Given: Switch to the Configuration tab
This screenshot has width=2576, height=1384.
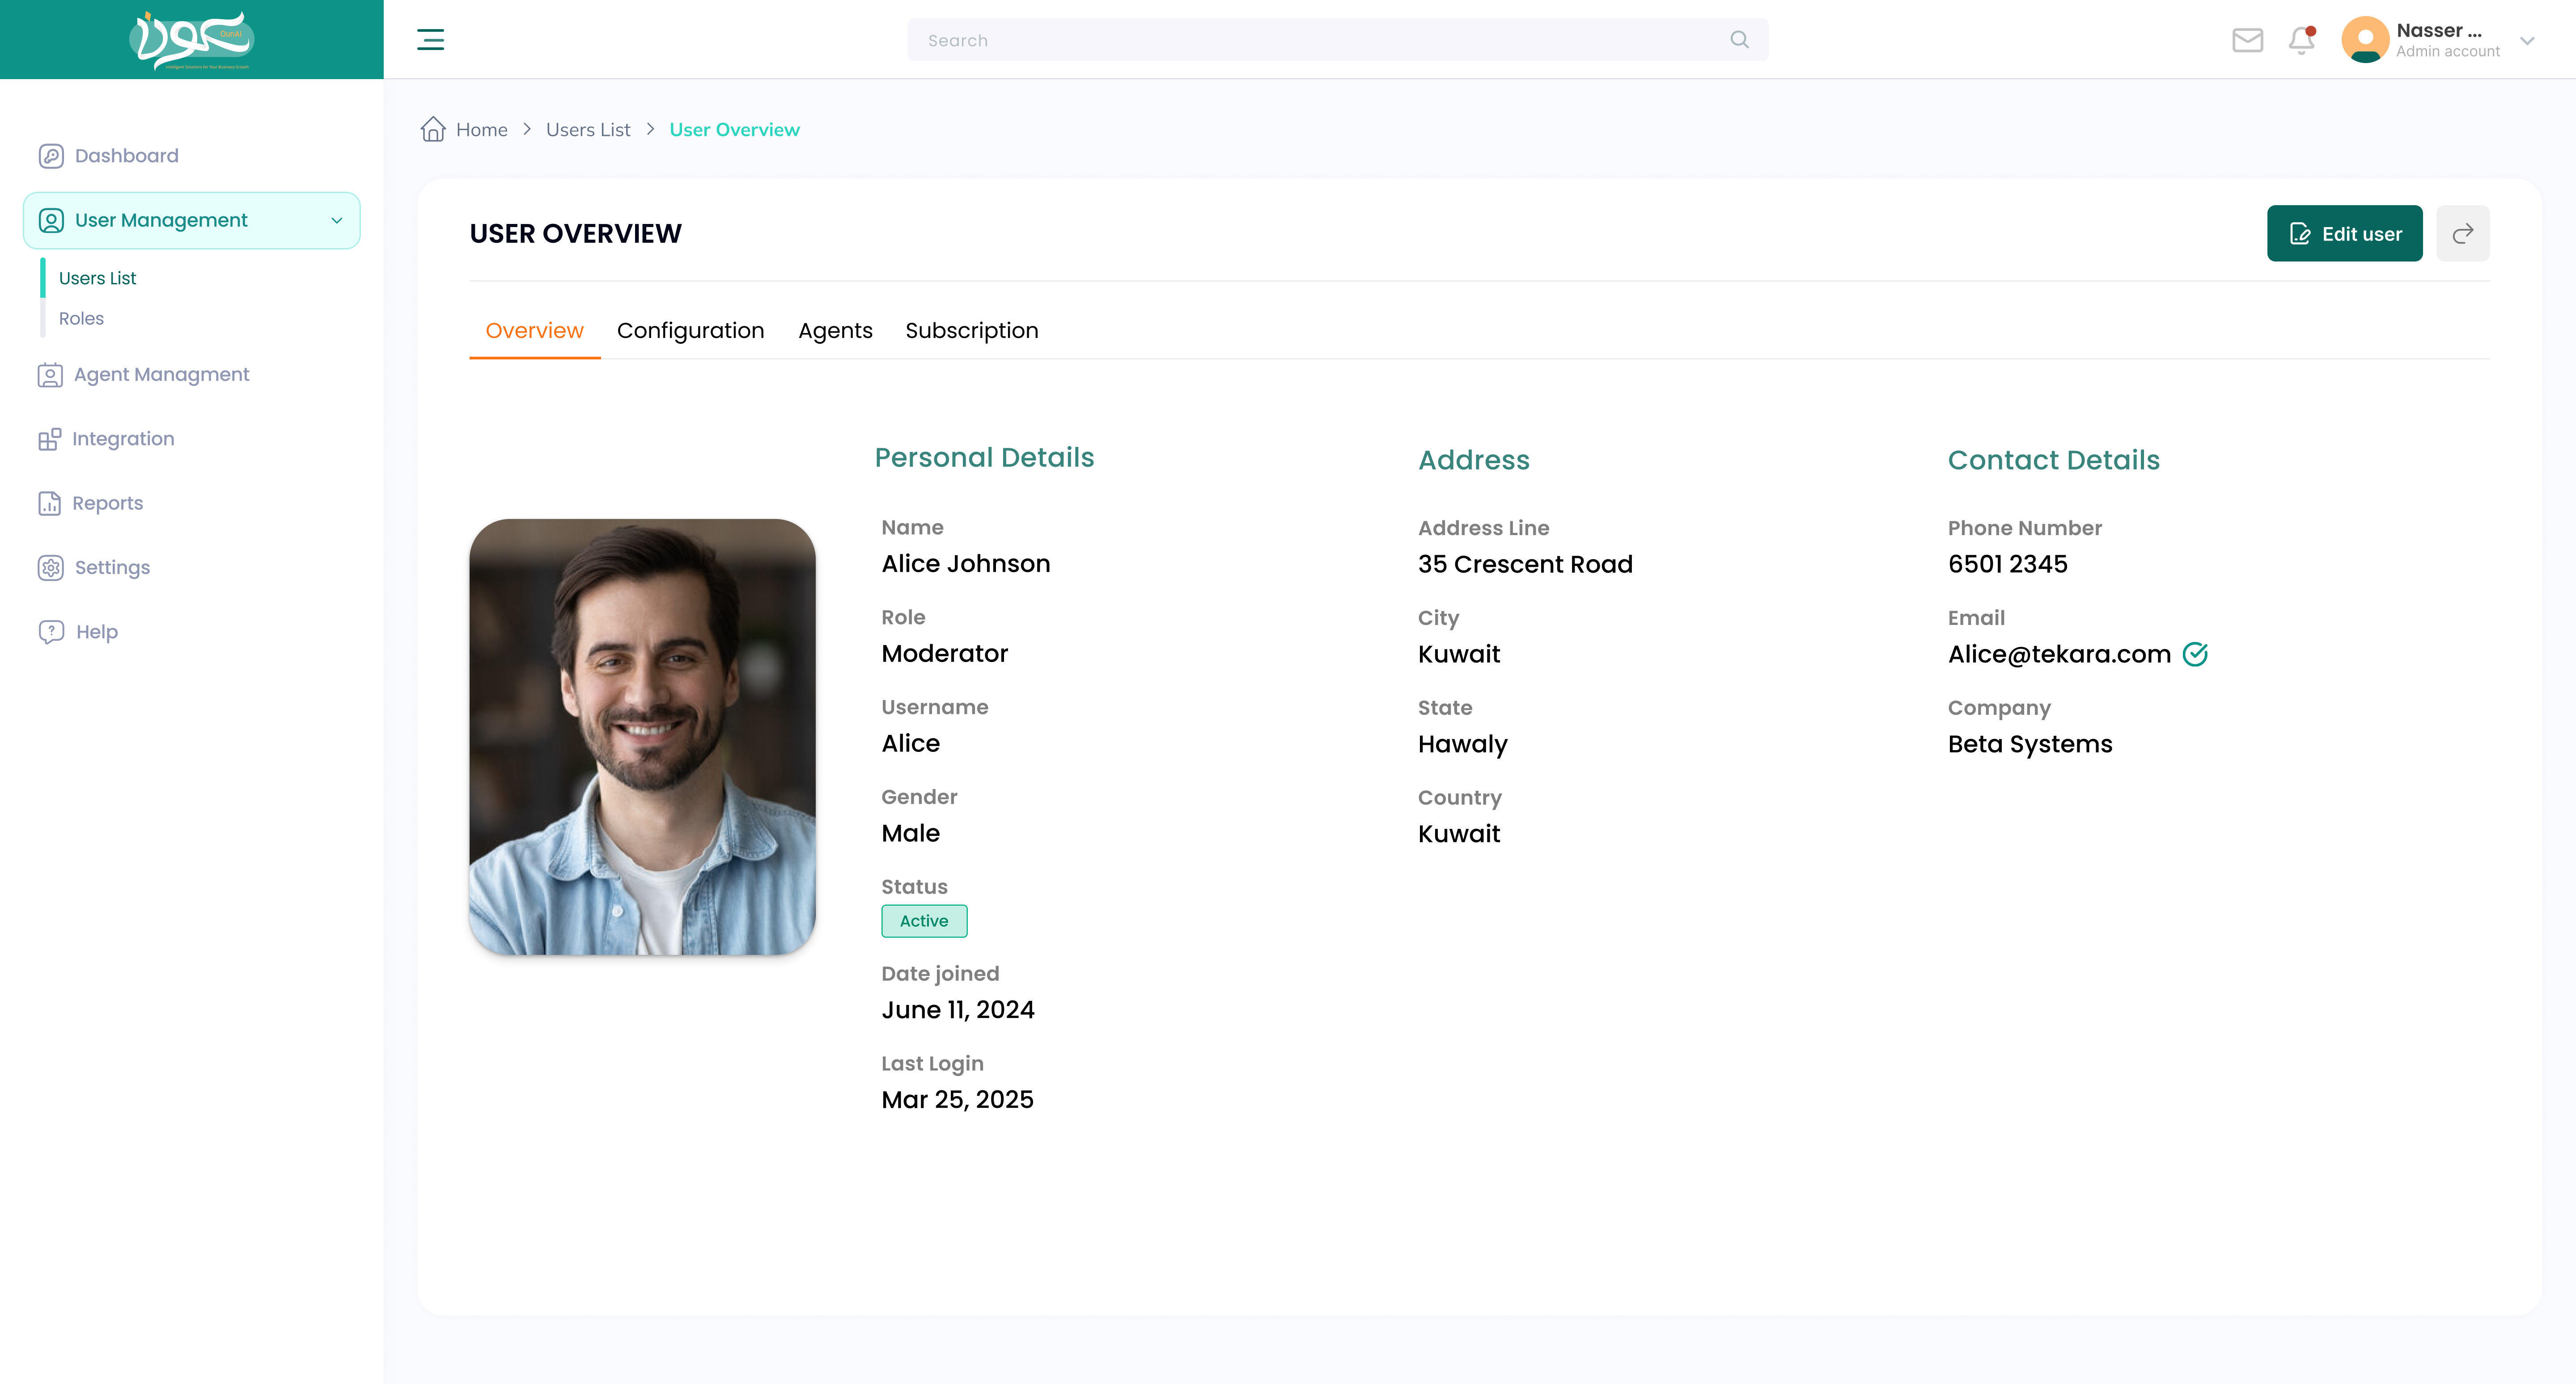Looking at the screenshot, I should point(690,331).
